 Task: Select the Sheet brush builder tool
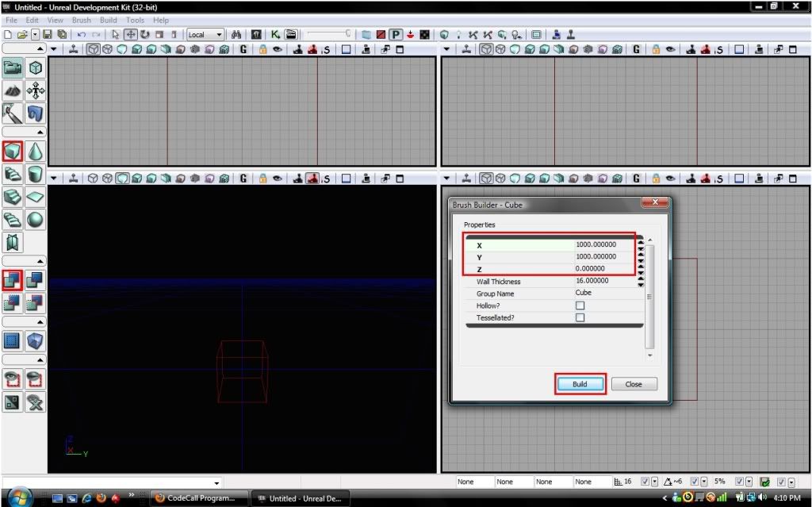tap(35, 197)
